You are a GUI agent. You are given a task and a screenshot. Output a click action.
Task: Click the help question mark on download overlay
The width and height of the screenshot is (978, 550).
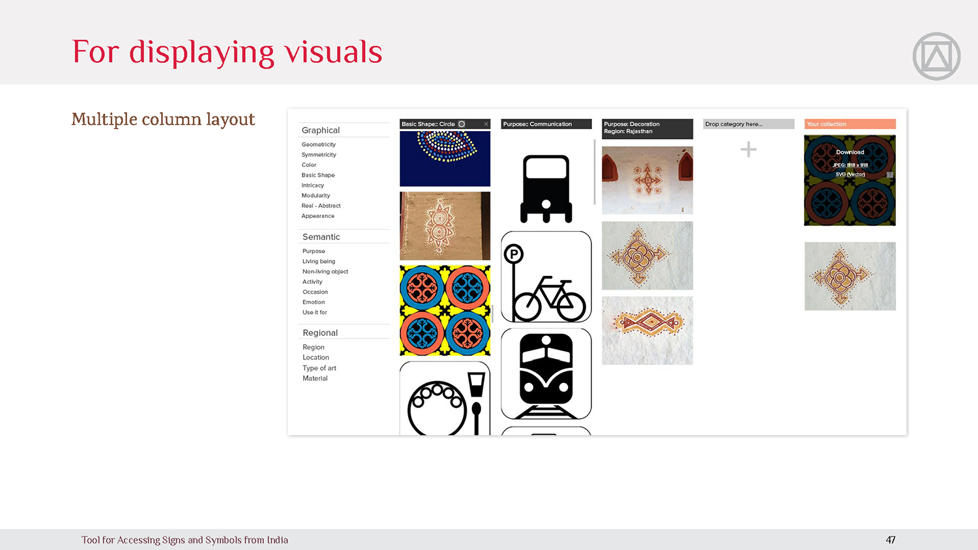tap(889, 175)
